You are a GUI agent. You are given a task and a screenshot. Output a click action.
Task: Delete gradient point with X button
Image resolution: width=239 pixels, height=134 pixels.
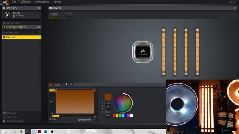click(x=54, y=120)
